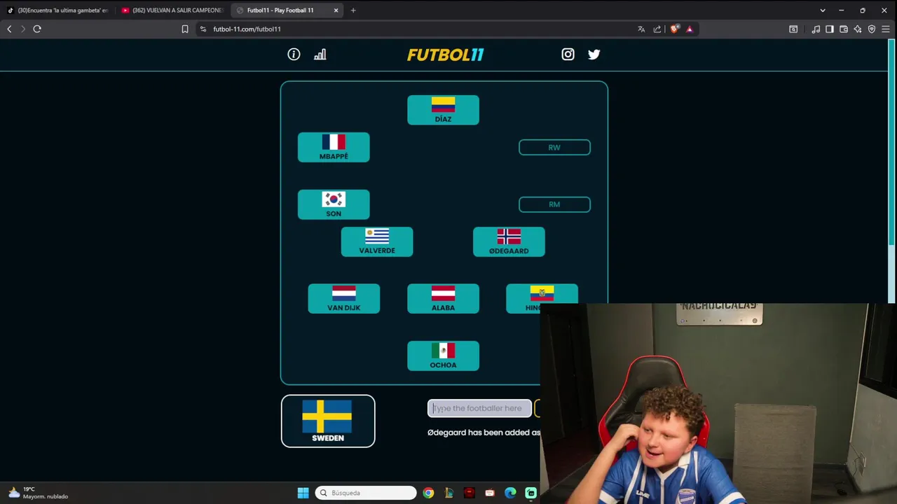Screen dimensions: 897x504
Task: Open the green streaming app taskbar icon
Action: 530,493
